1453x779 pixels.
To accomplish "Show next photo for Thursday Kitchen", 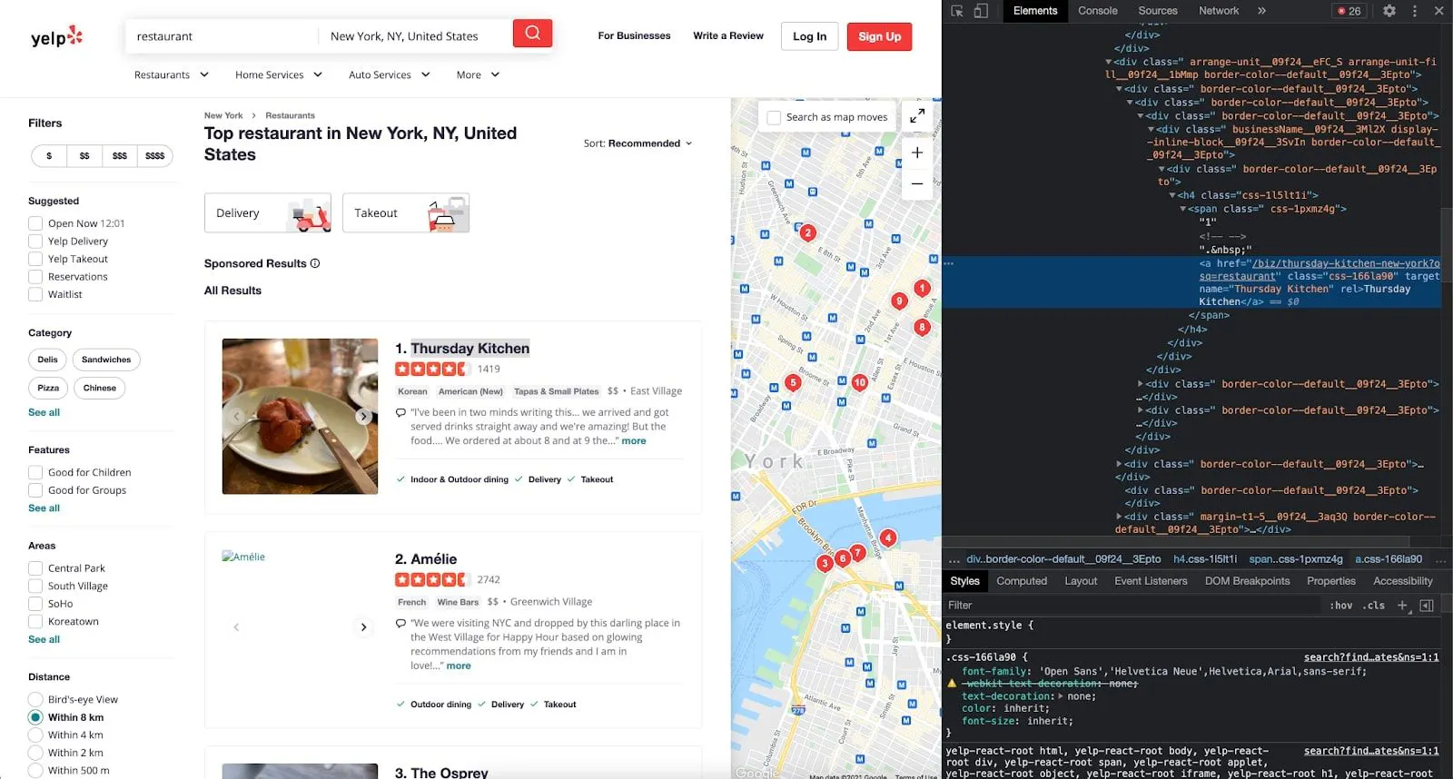I will click(363, 416).
